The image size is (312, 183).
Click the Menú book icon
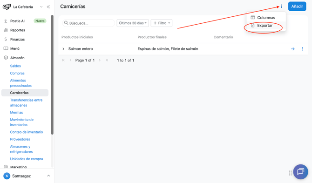pyautogui.click(x=6, y=48)
